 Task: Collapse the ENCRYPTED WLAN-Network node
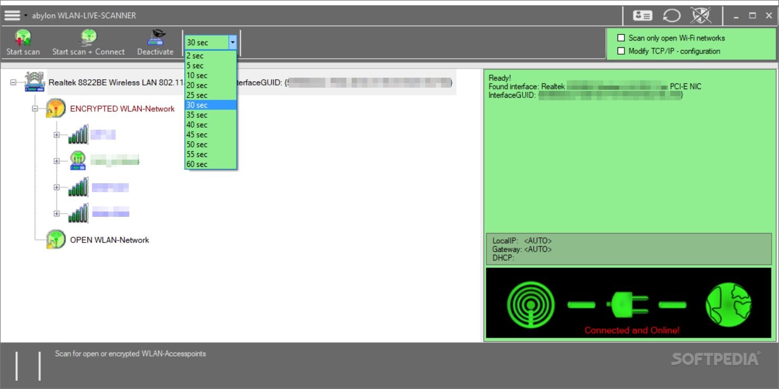click(x=35, y=109)
